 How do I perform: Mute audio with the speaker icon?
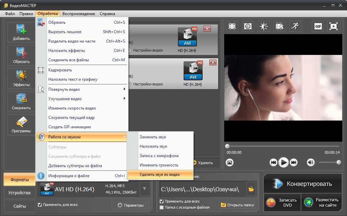click(311, 162)
